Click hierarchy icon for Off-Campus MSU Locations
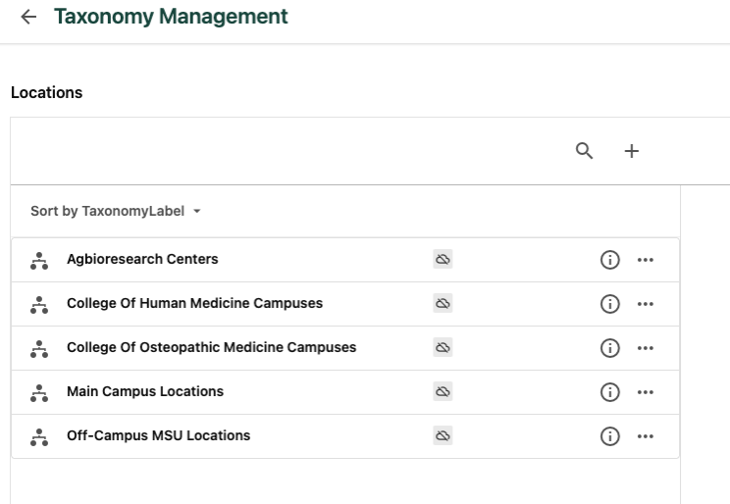The height and width of the screenshot is (504, 730). click(39, 436)
